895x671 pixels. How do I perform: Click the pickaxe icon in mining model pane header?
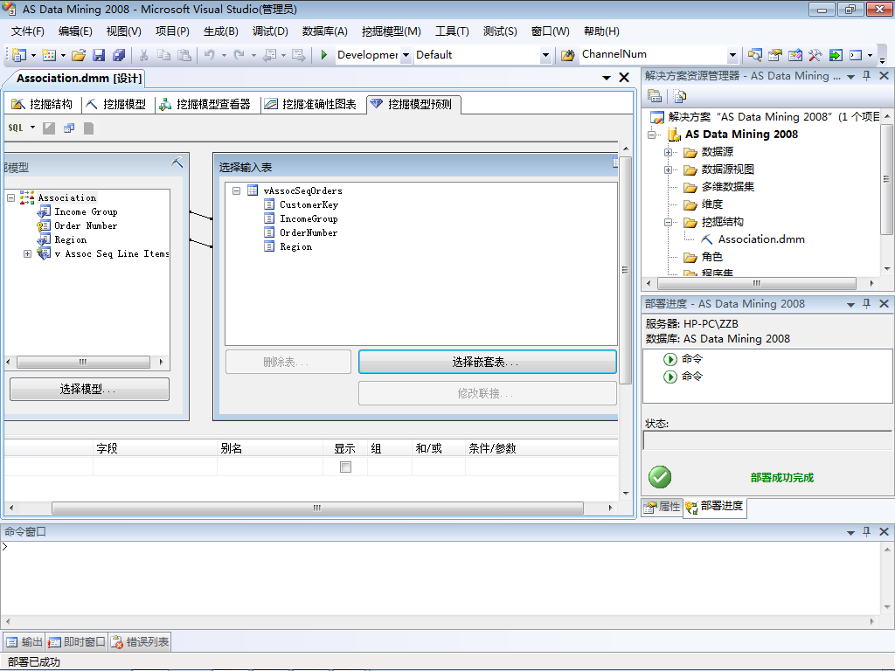(177, 162)
